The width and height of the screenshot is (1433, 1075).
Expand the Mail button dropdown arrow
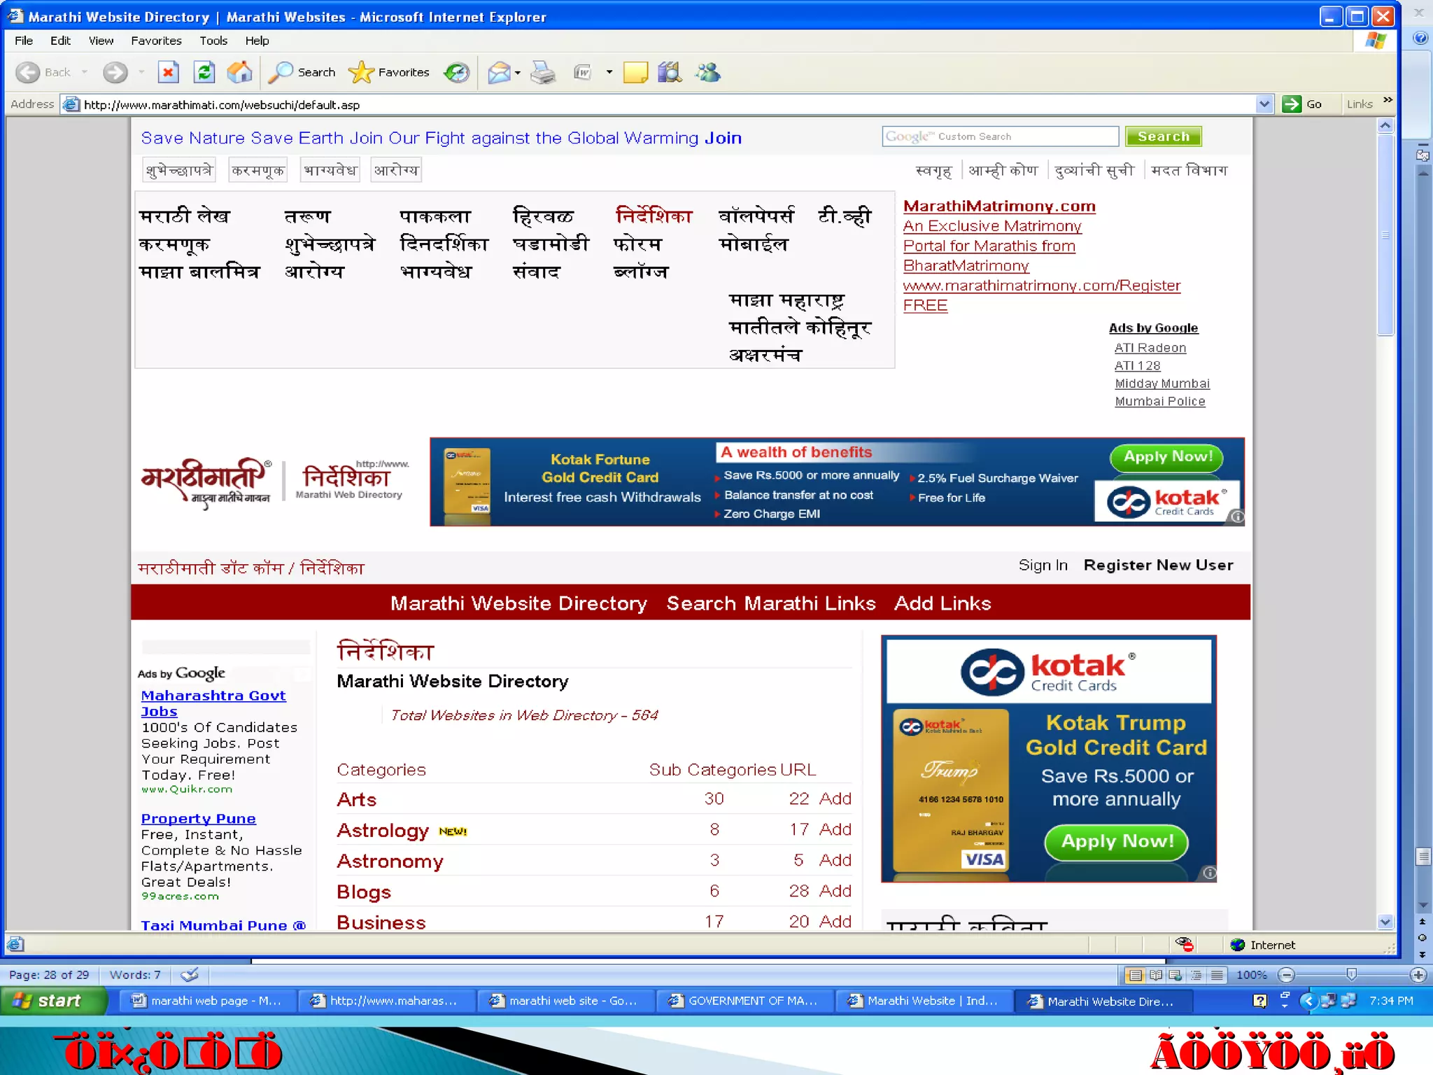click(x=518, y=73)
